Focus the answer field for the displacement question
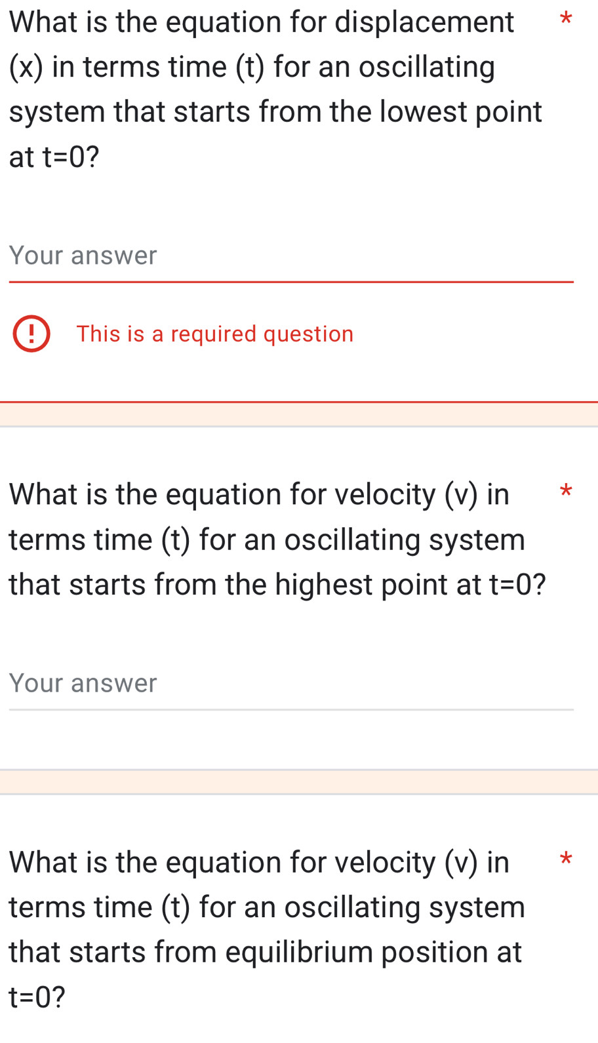Screen dimensions: 598x1043 290,256
